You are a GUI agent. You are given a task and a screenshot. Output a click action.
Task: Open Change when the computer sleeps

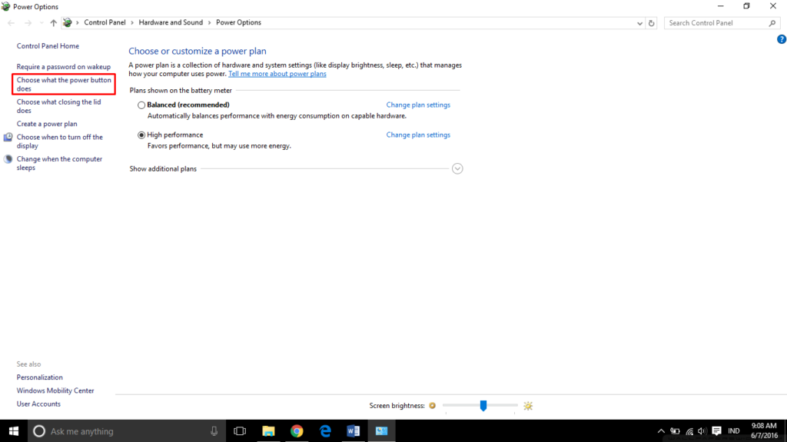pyautogui.click(x=59, y=163)
